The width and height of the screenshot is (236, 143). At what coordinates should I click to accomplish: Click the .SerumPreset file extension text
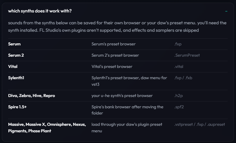tap(187, 55)
